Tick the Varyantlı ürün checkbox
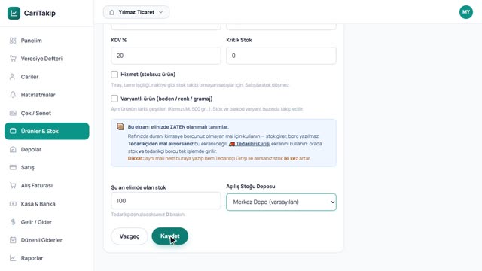 click(x=114, y=99)
